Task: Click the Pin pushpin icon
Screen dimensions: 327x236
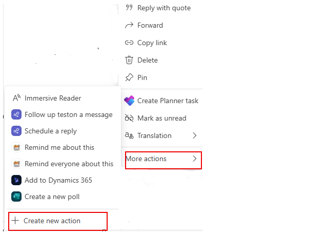Action: (x=129, y=77)
